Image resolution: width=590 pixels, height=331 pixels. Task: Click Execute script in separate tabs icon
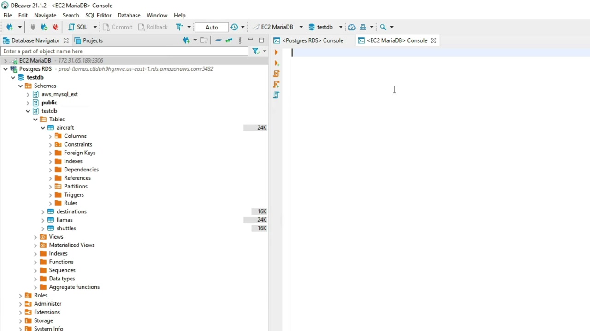(x=276, y=84)
